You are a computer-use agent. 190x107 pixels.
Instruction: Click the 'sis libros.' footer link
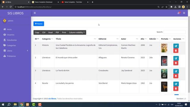pyautogui.click(x=53, y=99)
